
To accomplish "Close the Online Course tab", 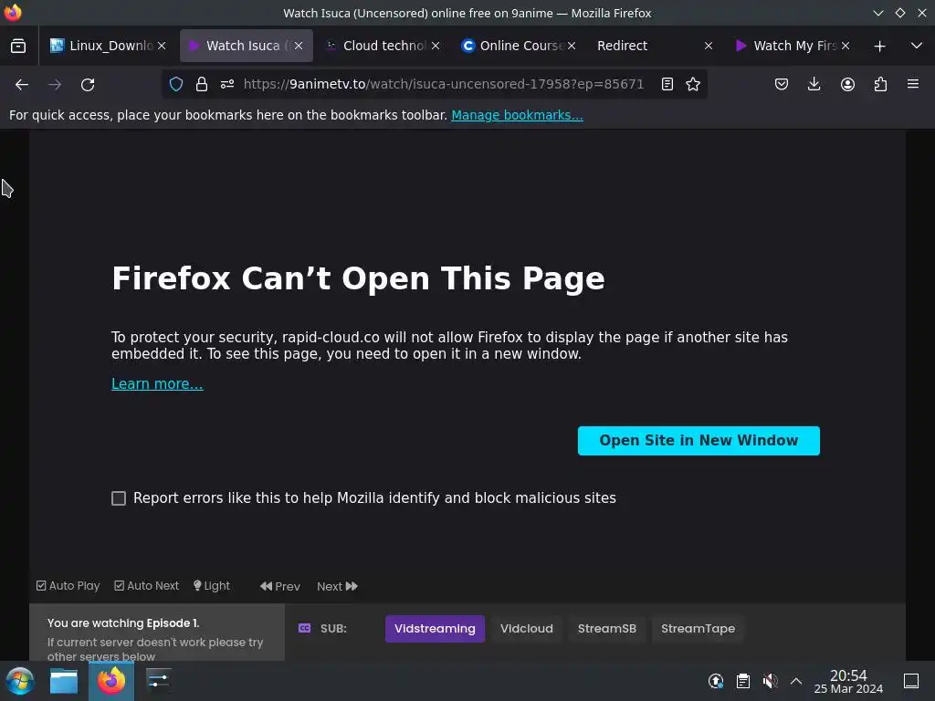I will tap(572, 46).
